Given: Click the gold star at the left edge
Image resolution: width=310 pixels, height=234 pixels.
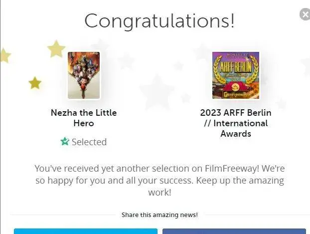Looking at the screenshot, I should click(4, 55).
